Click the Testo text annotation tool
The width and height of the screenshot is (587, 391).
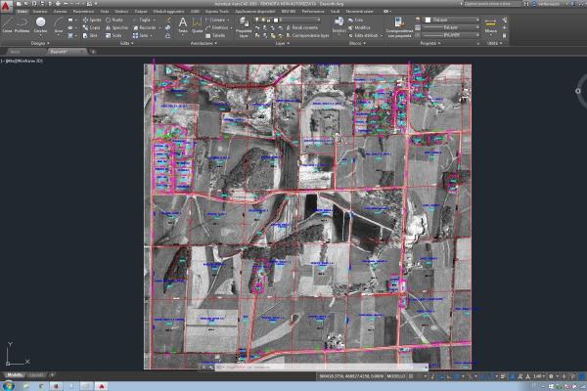click(182, 24)
